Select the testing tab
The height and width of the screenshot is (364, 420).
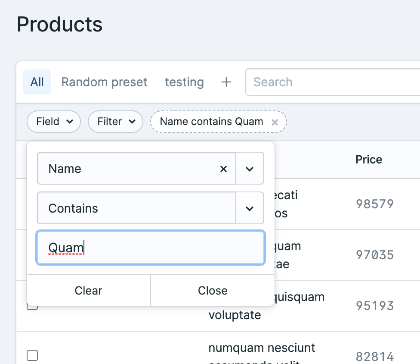(184, 82)
